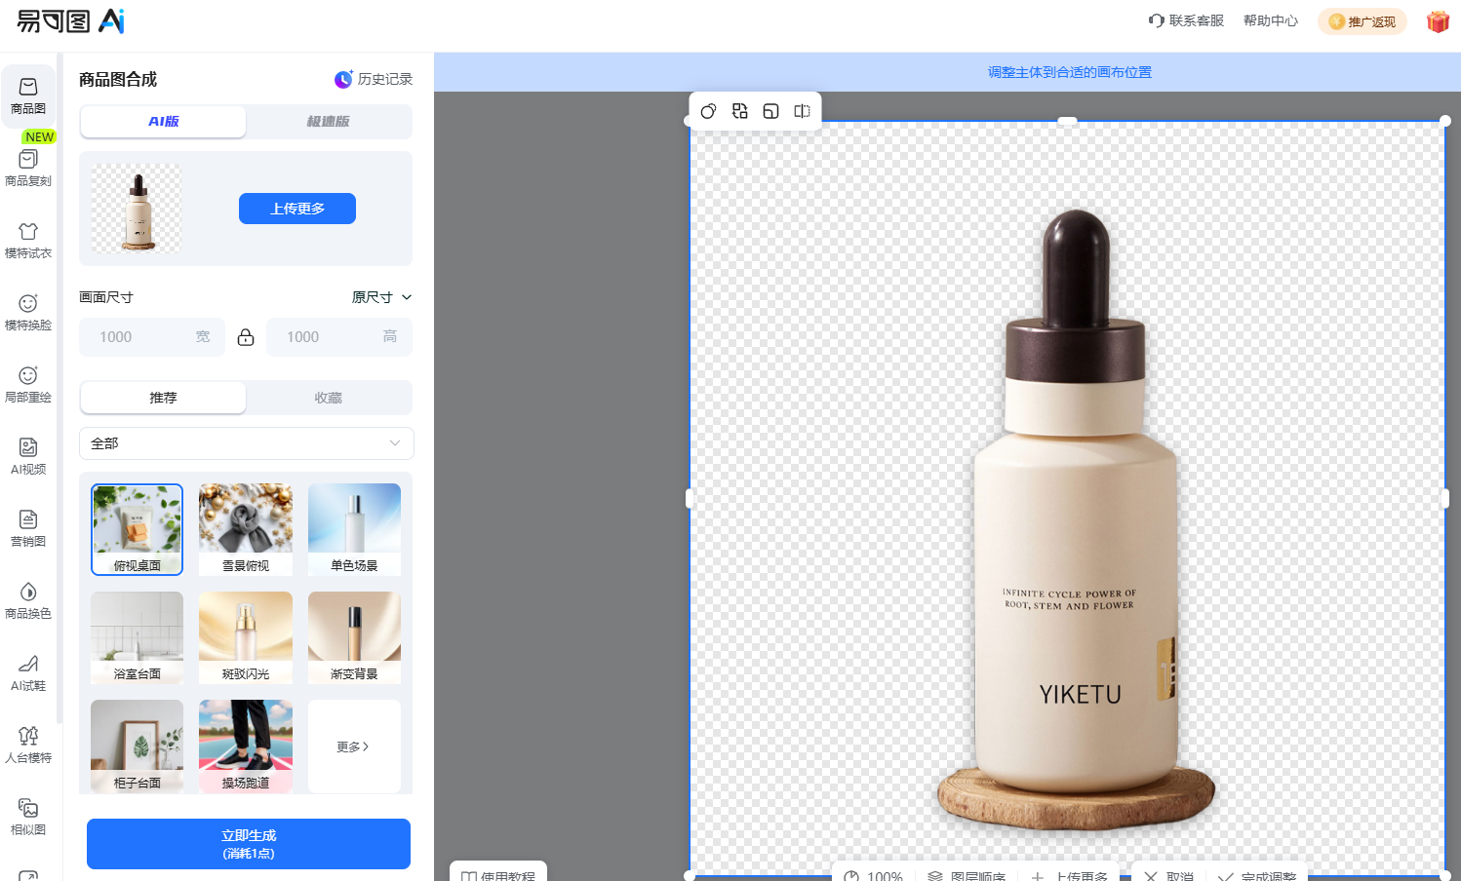Expand 更多 scene templates
The width and height of the screenshot is (1461, 881).
coord(354,747)
